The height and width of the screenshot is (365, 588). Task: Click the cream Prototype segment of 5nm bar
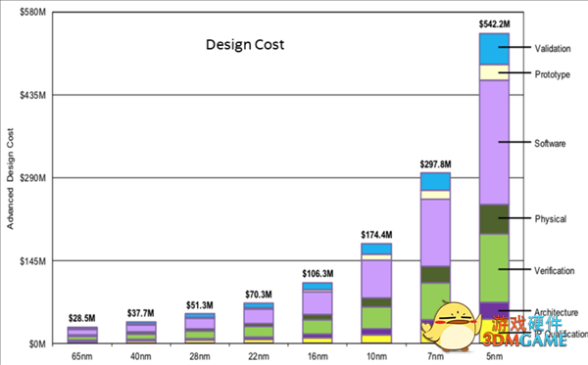(494, 72)
